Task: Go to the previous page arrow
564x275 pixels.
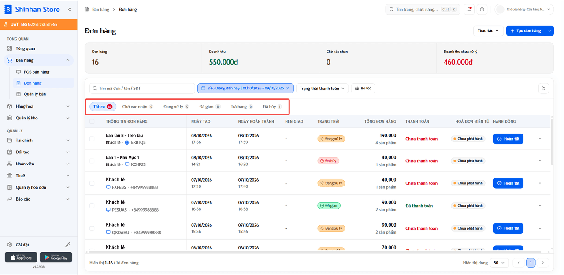Action: [x=519, y=263]
